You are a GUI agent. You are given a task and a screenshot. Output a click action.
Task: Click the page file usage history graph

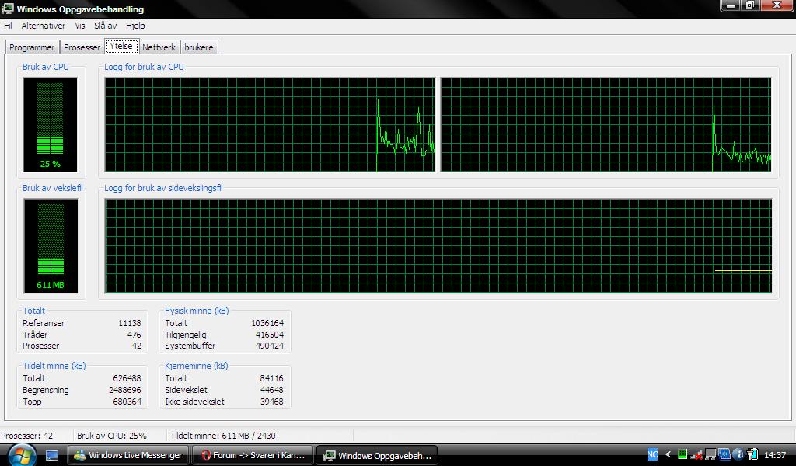438,246
